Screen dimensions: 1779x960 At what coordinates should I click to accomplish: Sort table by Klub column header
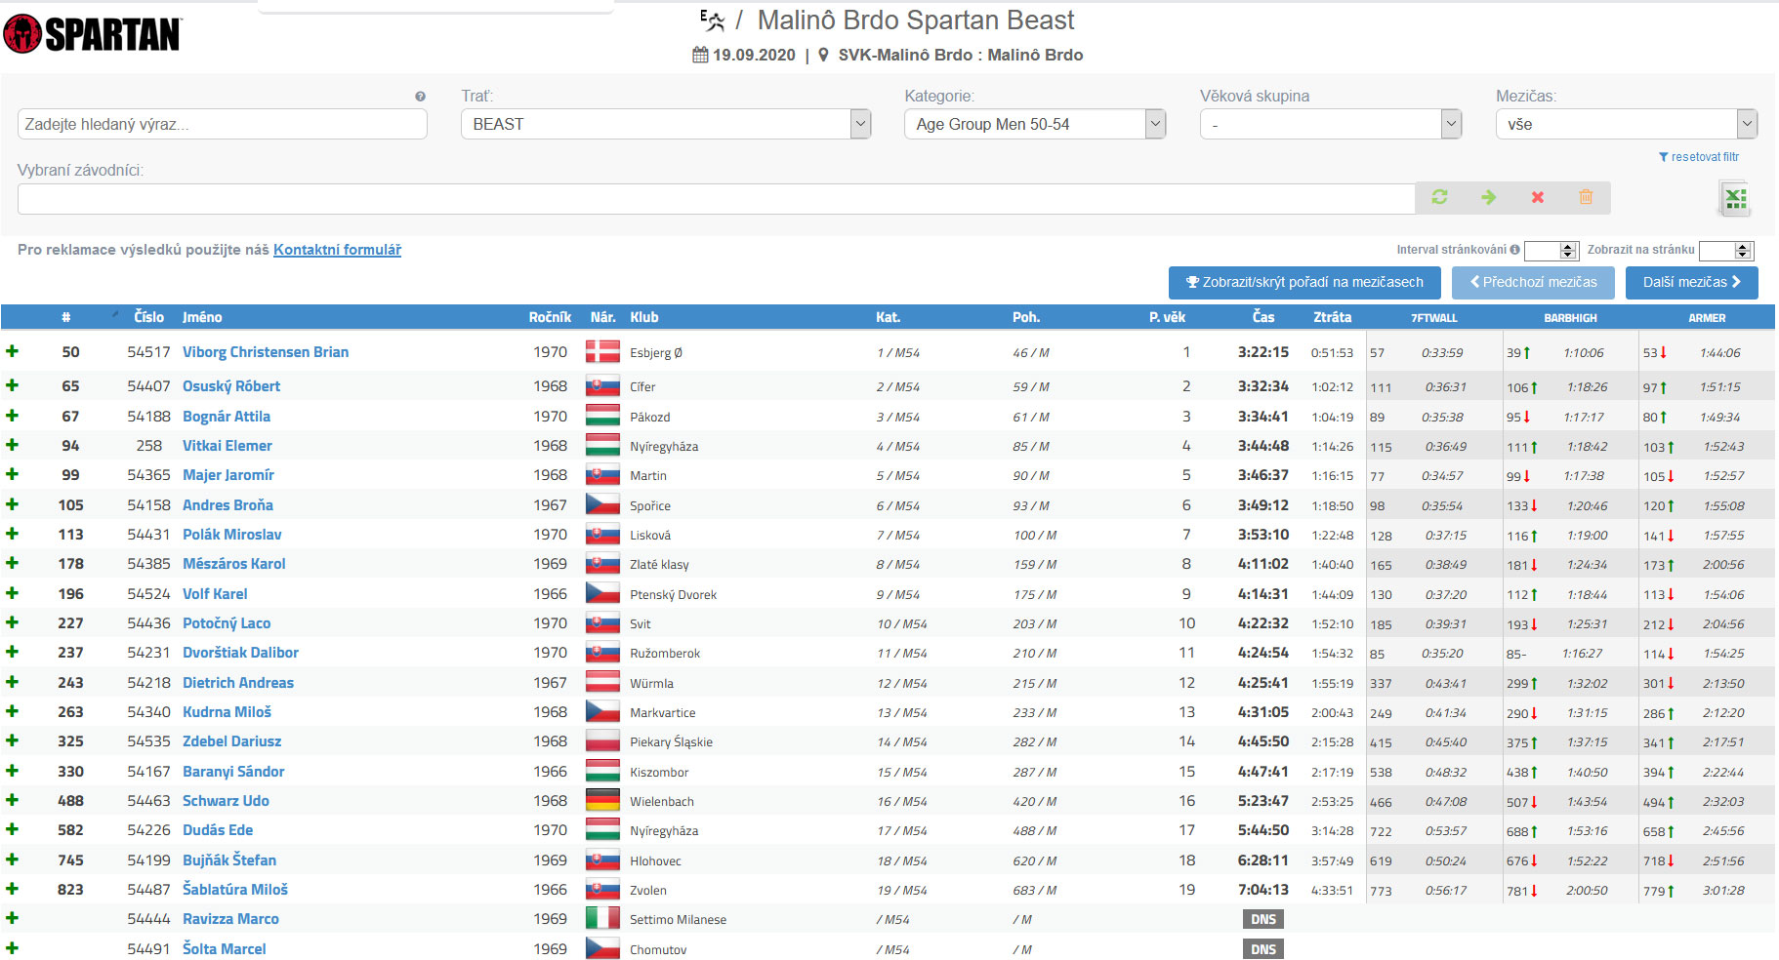pyautogui.click(x=644, y=317)
